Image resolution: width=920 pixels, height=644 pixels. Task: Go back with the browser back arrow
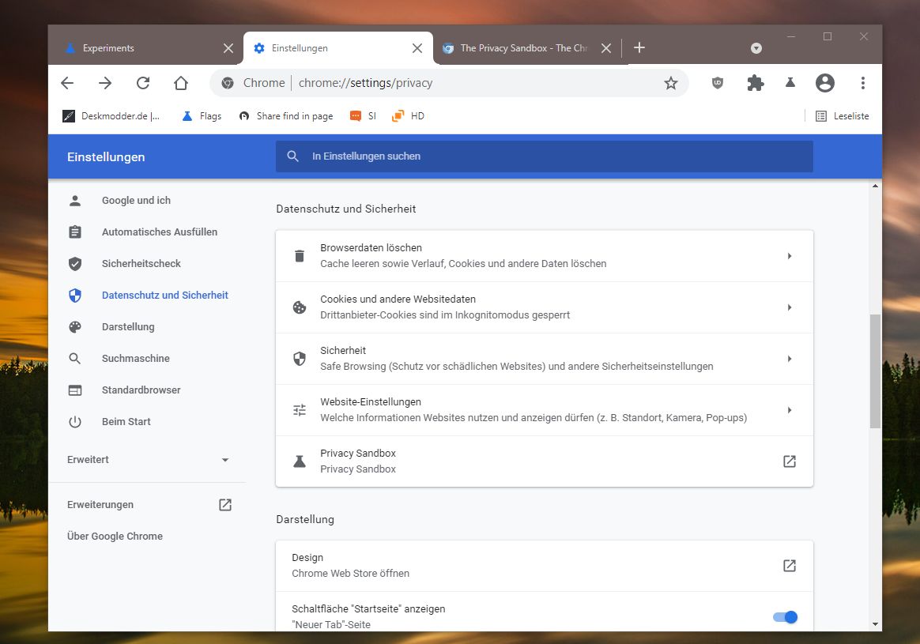[x=67, y=83]
